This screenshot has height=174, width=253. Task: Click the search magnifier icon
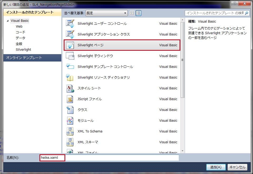click(246, 13)
